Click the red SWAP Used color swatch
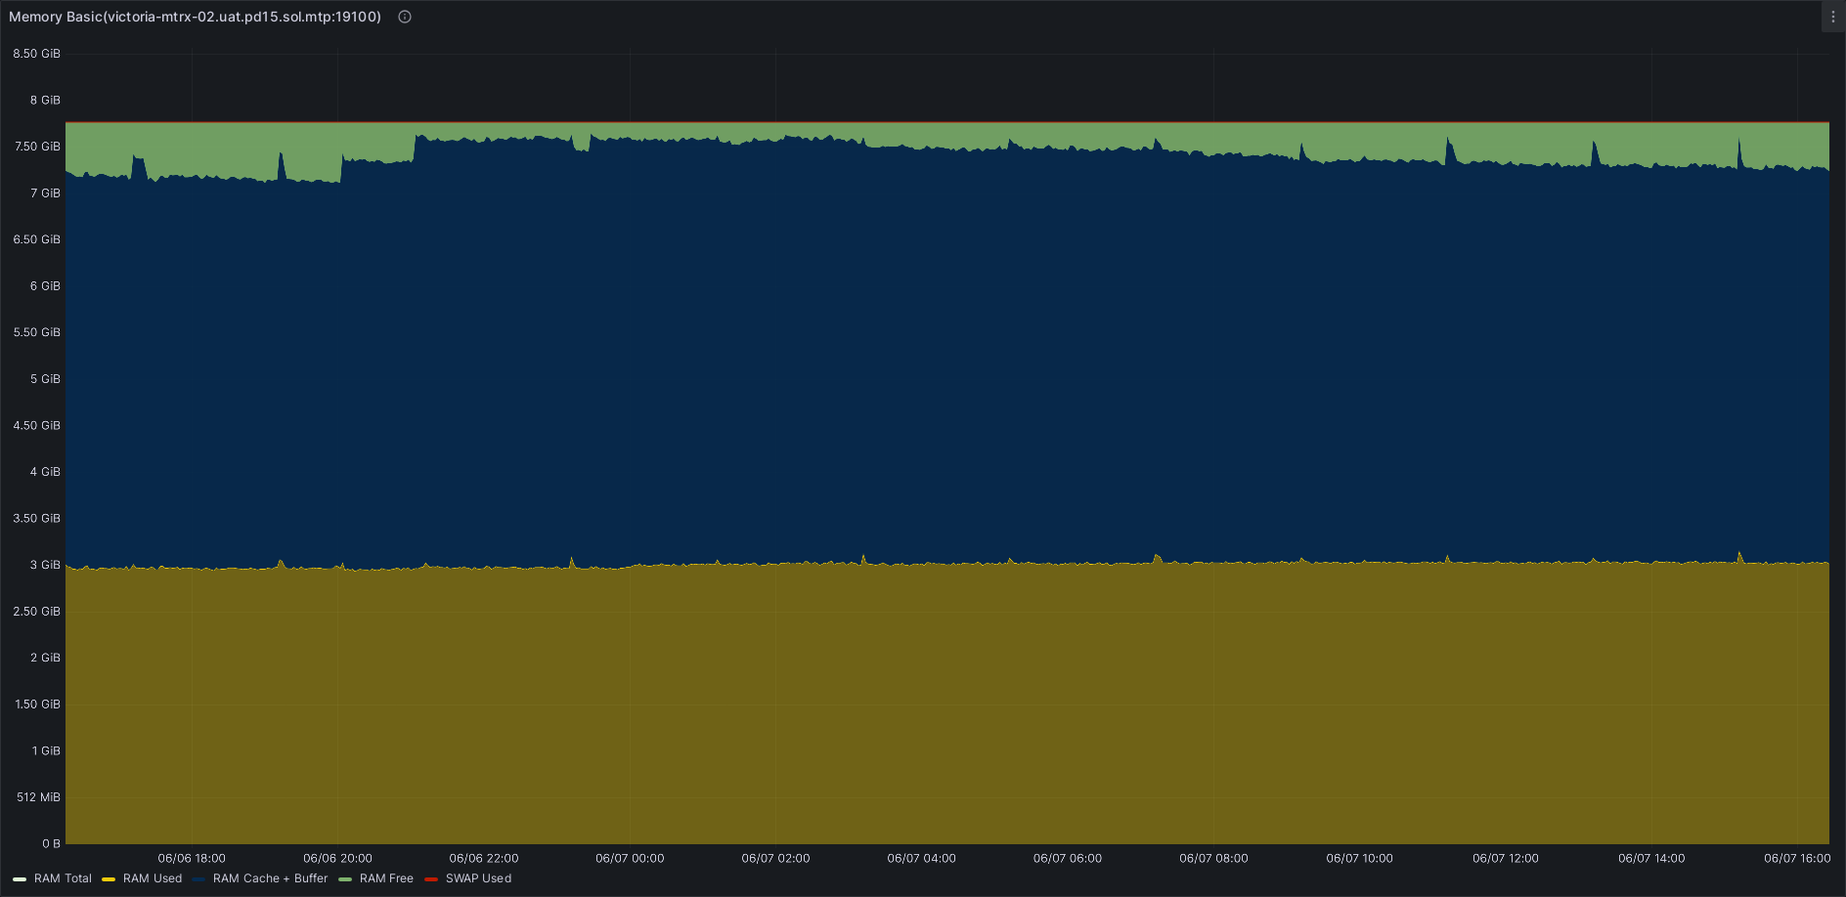Image resolution: width=1846 pixels, height=897 pixels. click(431, 879)
